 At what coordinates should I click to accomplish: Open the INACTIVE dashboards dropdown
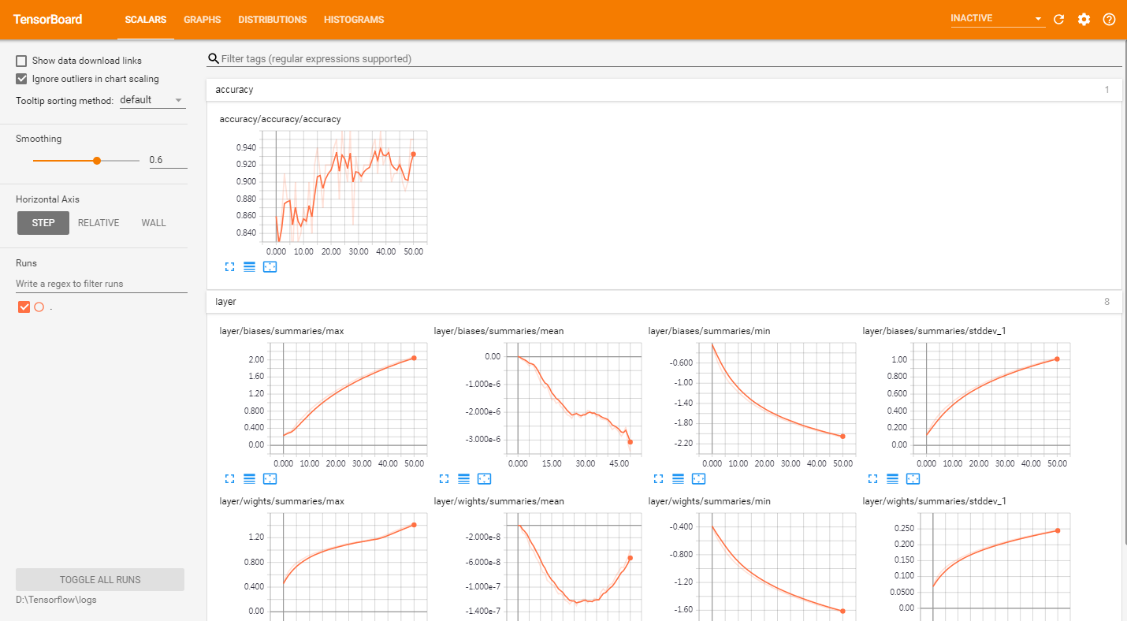pyautogui.click(x=997, y=18)
